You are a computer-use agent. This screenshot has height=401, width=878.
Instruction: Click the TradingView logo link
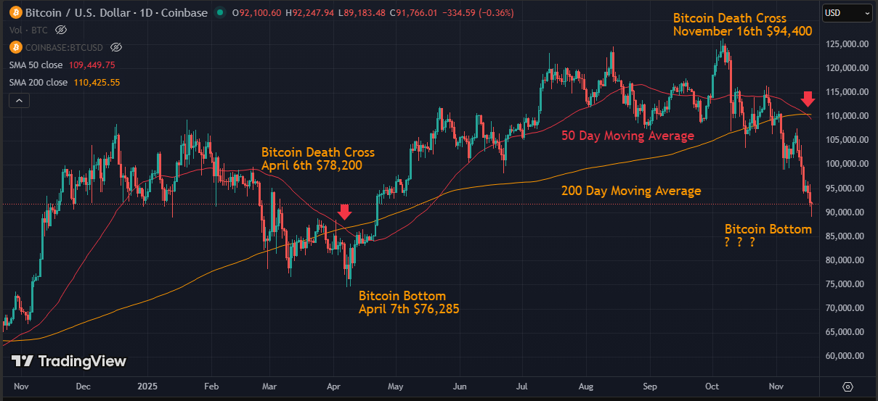tap(69, 361)
